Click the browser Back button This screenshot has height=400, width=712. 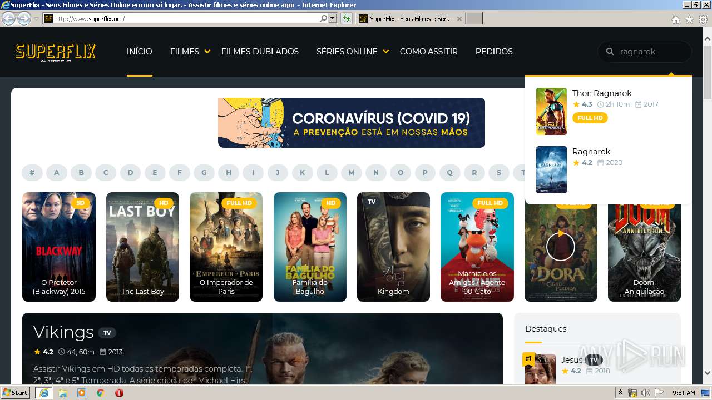(8, 18)
